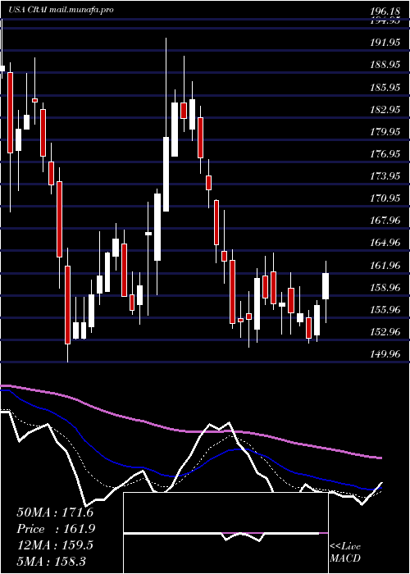Click the 164.96 price axis label
This screenshot has width=410, height=574.
pyautogui.click(x=385, y=243)
